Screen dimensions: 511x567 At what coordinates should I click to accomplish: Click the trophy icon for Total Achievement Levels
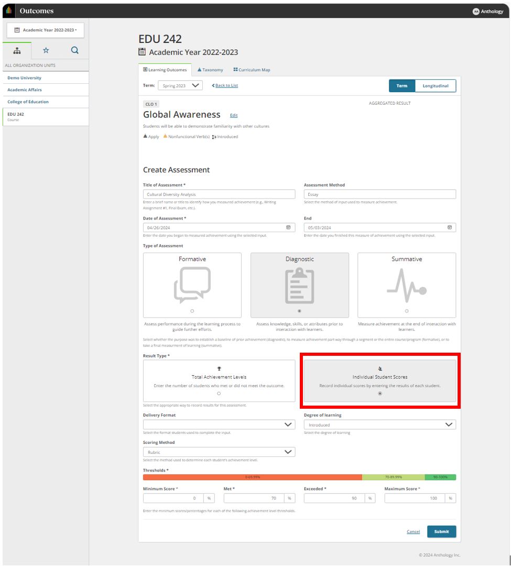click(x=219, y=369)
